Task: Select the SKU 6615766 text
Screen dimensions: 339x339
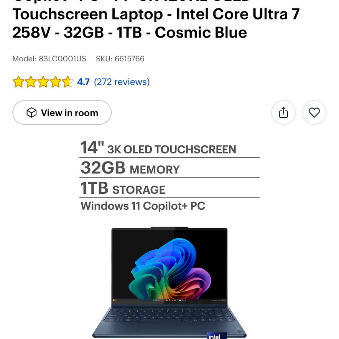Action: [x=120, y=59]
